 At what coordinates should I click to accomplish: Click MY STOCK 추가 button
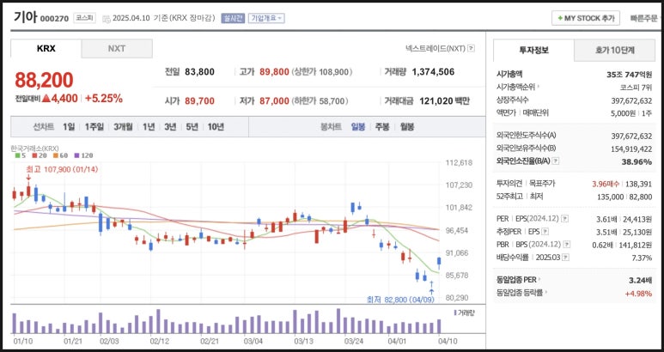tap(586, 18)
